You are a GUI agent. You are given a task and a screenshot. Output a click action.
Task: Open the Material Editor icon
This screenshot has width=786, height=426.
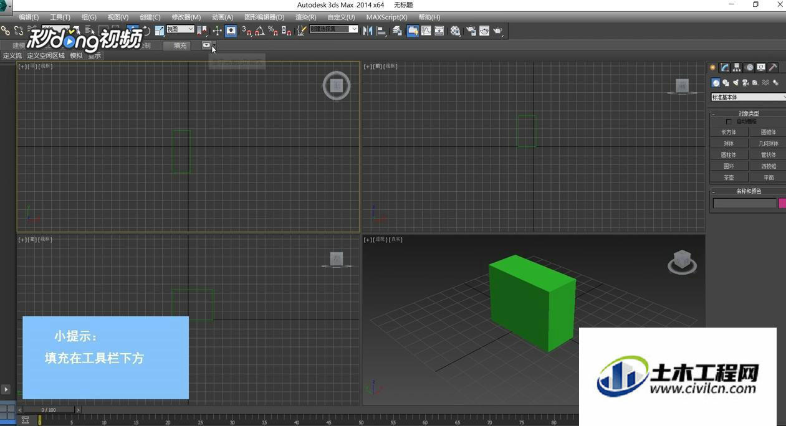point(456,31)
